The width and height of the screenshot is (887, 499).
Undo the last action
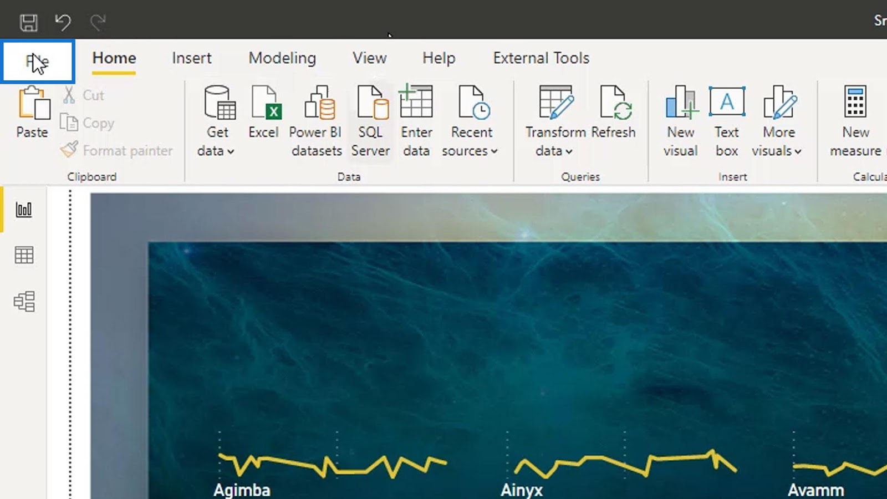coord(63,23)
